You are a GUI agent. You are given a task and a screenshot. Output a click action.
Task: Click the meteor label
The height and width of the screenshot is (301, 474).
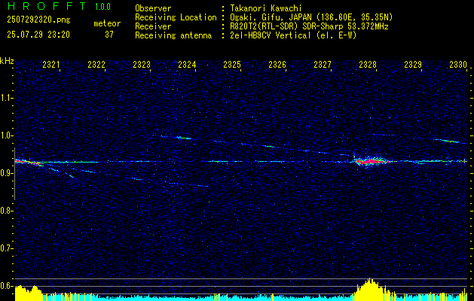click(107, 23)
